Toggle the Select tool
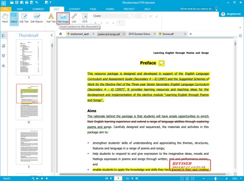This screenshot has height=181, width=244. (x=14, y=19)
